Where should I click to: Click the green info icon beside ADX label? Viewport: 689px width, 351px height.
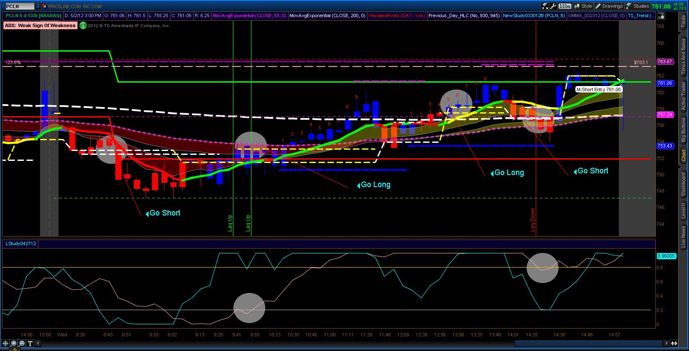click(x=83, y=25)
